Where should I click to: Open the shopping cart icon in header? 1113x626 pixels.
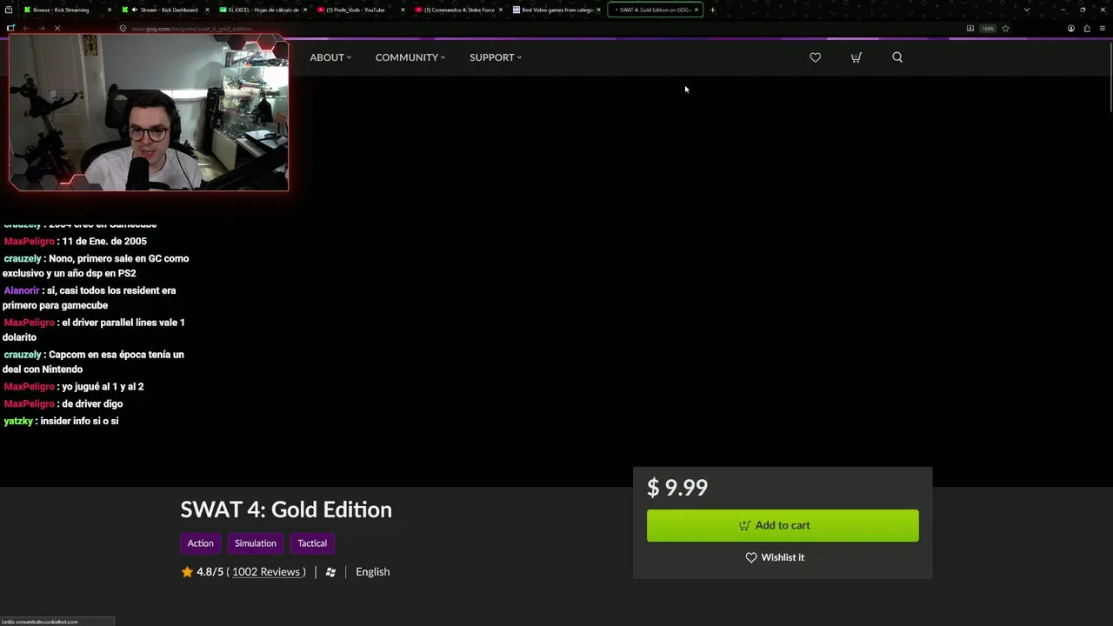(x=856, y=57)
